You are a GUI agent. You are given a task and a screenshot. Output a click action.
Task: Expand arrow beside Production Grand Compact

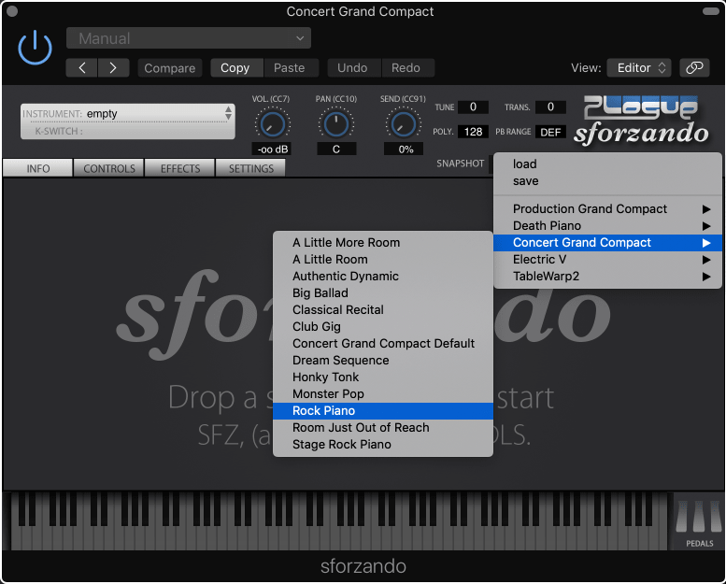[x=706, y=209]
